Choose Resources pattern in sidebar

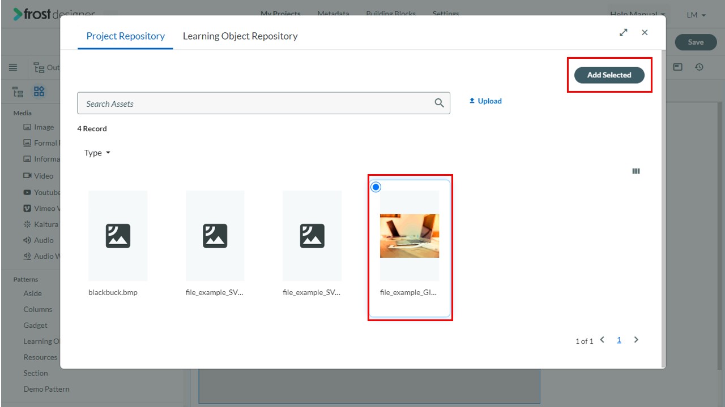tap(40, 357)
